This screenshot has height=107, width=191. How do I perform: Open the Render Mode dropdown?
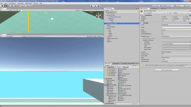[x=176, y=59]
